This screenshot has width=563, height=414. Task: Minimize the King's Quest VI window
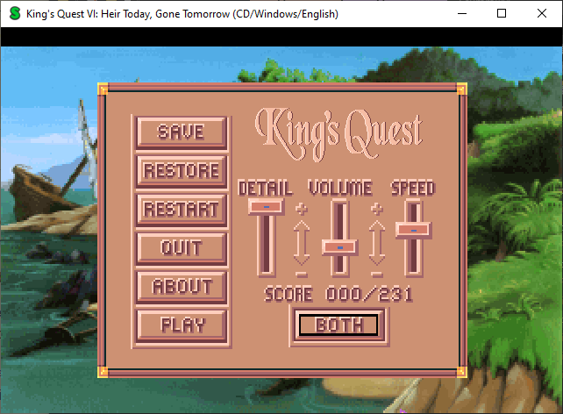(462, 14)
